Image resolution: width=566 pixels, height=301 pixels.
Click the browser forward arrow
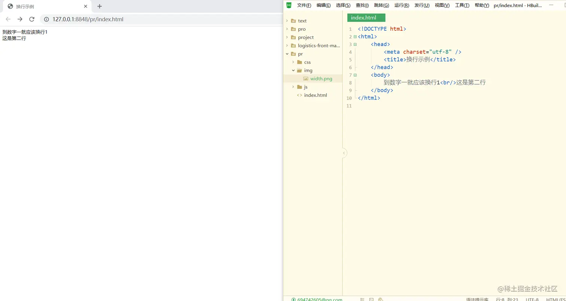click(20, 19)
